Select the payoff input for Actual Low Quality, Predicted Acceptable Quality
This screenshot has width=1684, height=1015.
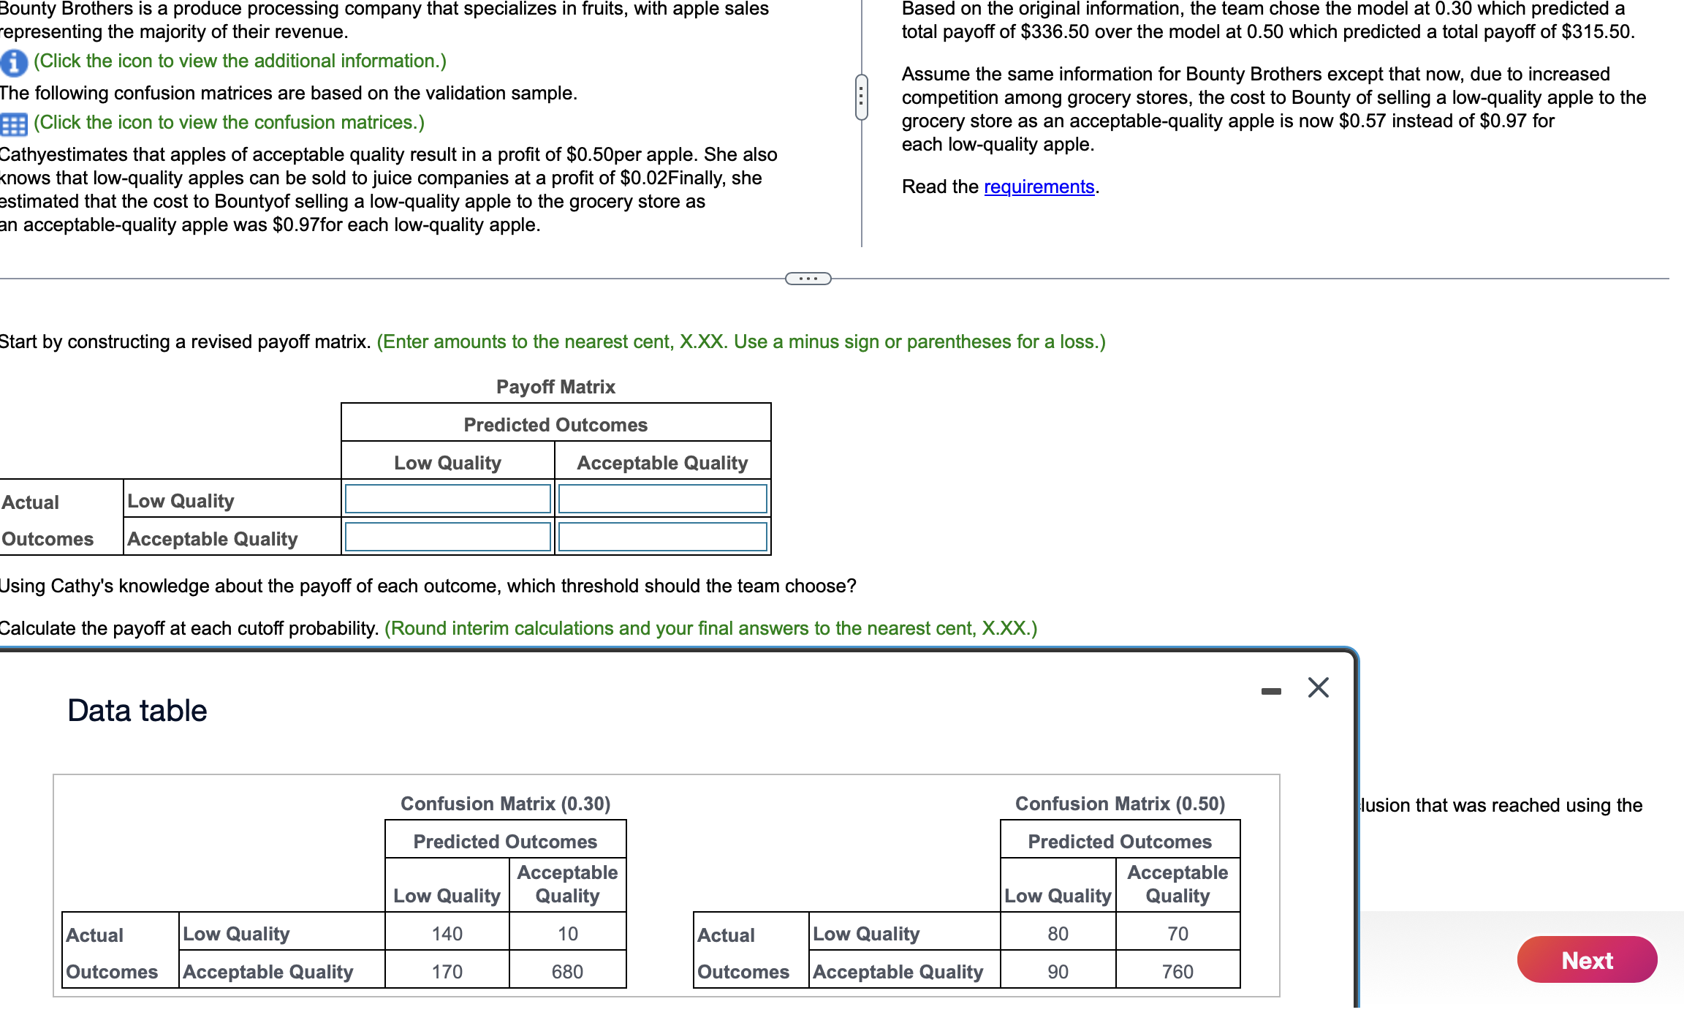[662, 499]
